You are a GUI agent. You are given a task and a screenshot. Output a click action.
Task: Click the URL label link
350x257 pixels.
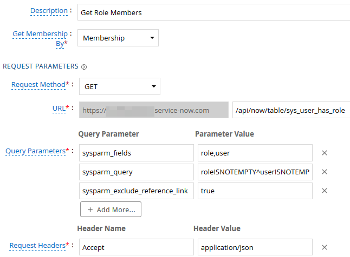click(59, 109)
